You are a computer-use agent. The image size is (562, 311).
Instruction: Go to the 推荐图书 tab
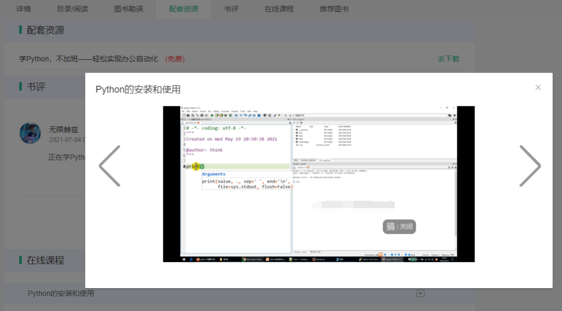(x=334, y=9)
